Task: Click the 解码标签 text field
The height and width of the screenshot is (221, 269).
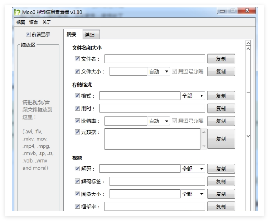Action: tap(157, 181)
